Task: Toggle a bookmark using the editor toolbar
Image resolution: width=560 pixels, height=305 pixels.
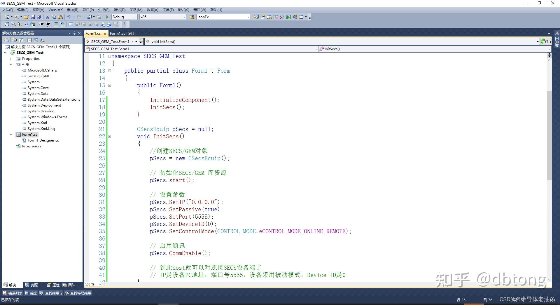Action: [x=70, y=24]
